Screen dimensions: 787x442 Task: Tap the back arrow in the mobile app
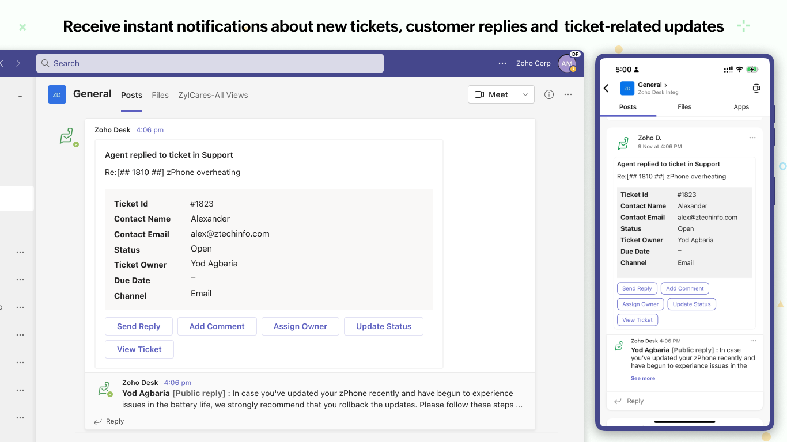606,88
